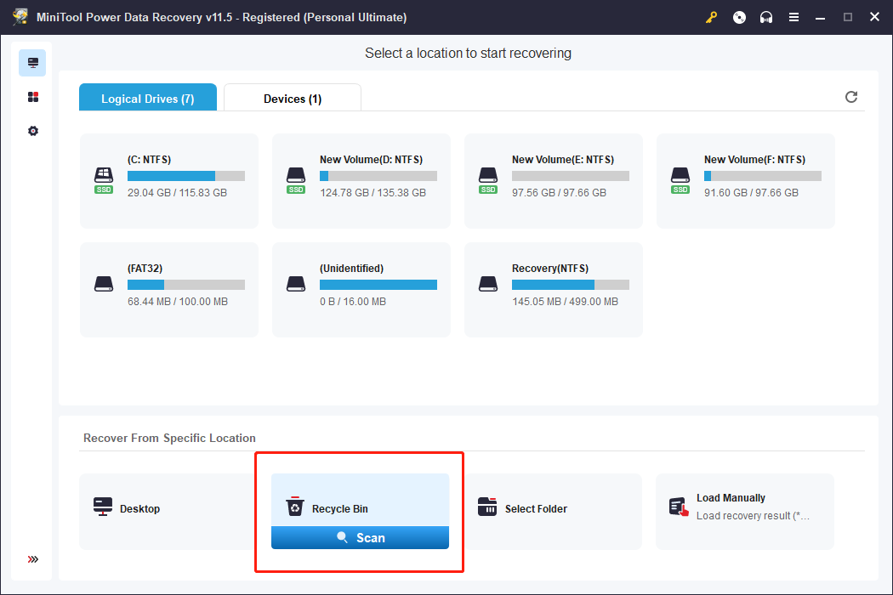Click the 124.78 GB / 135.38 GB text
Screen dimensions: 893x595
tap(373, 192)
